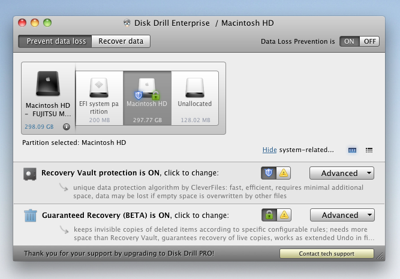Select the Prevent data loss tab
This screenshot has height=279, width=400.
tap(55, 41)
